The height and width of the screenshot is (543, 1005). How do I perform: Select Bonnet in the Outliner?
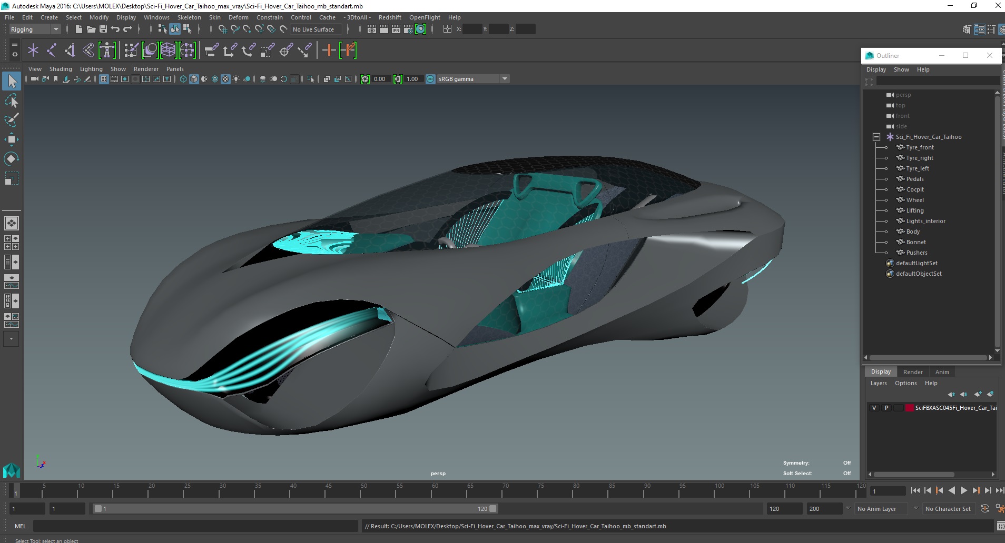click(x=915, y=242)
